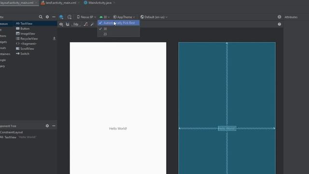
Task: Minimize the Component Tree panel
Action: click(x=54, y=126)
